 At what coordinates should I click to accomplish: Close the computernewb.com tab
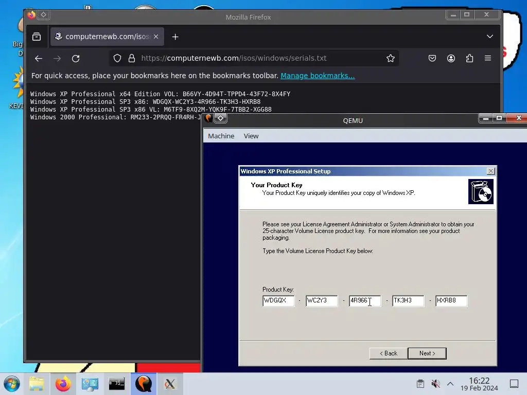pyautogui.click(x=156, y=37)
